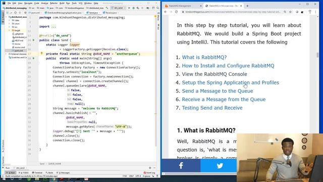Open 'Setup the Spring Application and Profiles' link
Image resolution: width=323 pixels, height=182 pixels.
[x=230, y=82]
